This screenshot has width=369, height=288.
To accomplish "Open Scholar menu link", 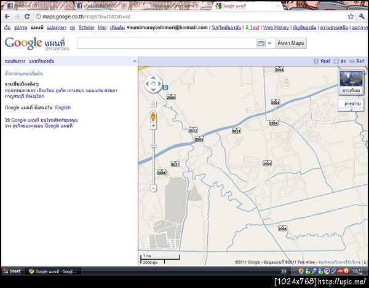I will point(86,28).
